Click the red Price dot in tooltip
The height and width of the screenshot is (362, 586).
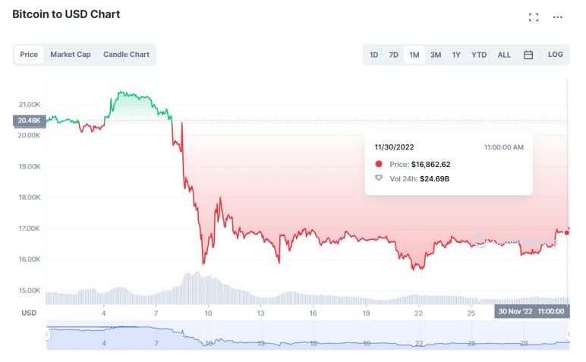pos(379,164)
